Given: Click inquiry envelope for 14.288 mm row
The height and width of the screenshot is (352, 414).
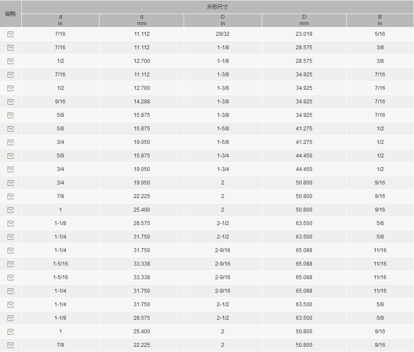Looking at the screenshot, I should coord(10,102).
